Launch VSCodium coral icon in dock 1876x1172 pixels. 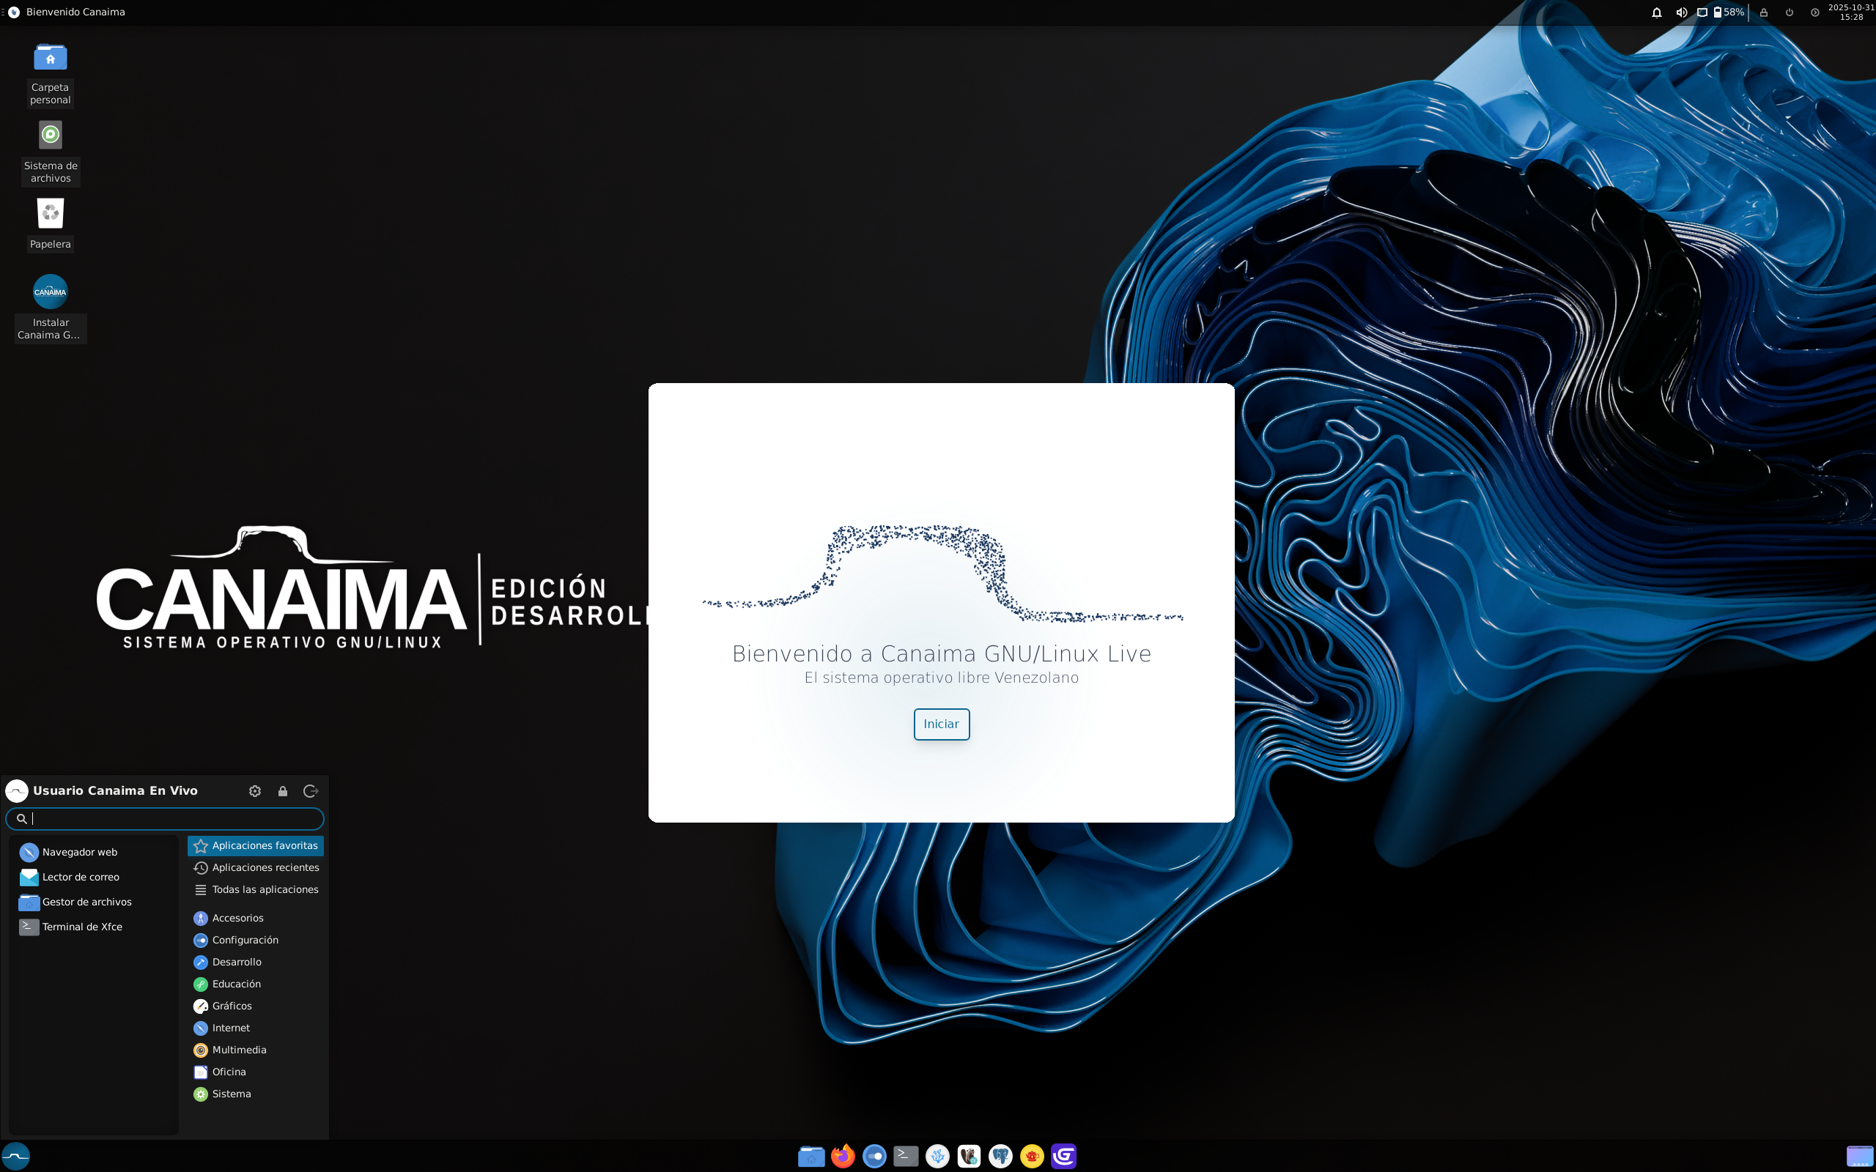coord(937,1156)
